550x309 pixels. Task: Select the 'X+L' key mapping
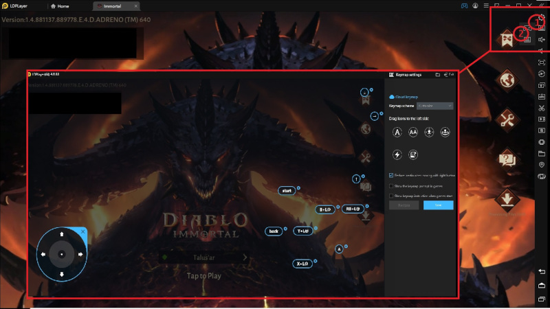302,264
